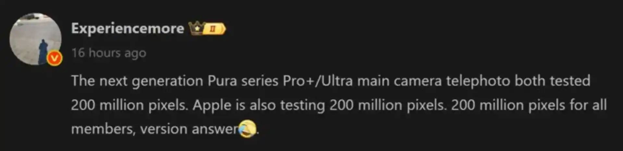623x151 pixels.
Task: Click the laughing-crying emoji in the post
Action: pyautogui.click(x=247, y=128)
